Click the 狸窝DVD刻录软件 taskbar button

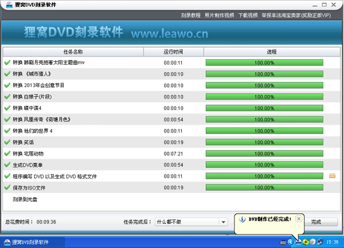[x=33, y=242]
